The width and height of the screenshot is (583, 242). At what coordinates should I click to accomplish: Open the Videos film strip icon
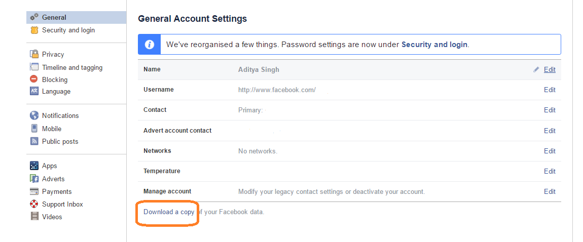pyautogui.click(x=34, y=216)
